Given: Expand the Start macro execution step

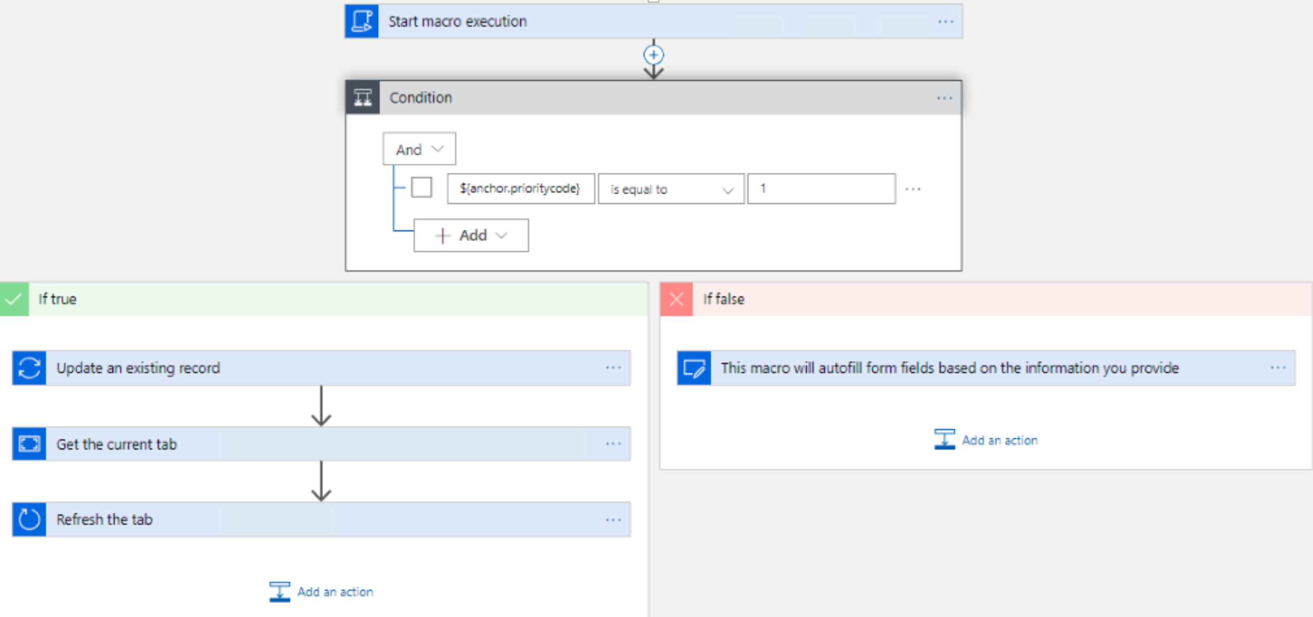Looking at the screenshot, I should click(x=653, y=22).
